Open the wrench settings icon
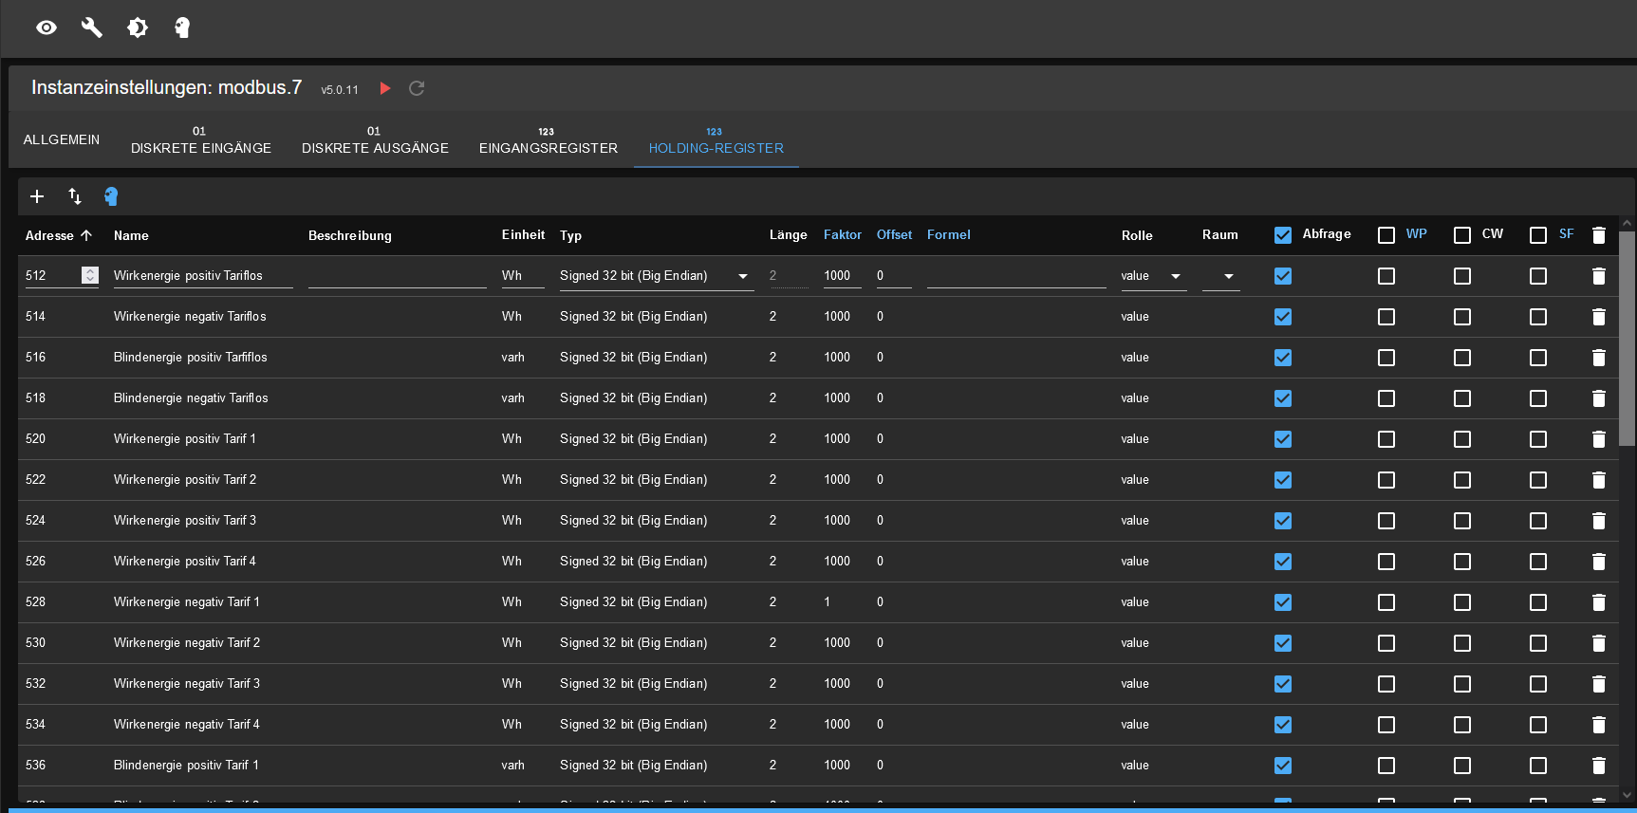The height and width of the screenshot is (813, 1637). 92,28
